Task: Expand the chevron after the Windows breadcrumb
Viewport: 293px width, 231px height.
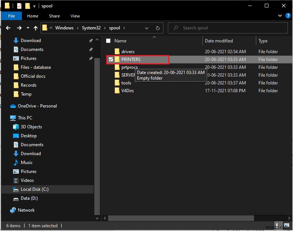Action: click(x=78, y=28)
